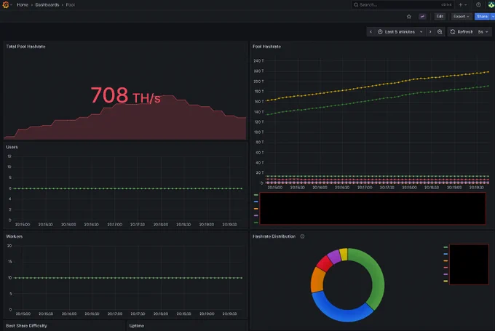
Task: Click green legend swatch in Hashrate Distribution
Action: coord(445,247)
